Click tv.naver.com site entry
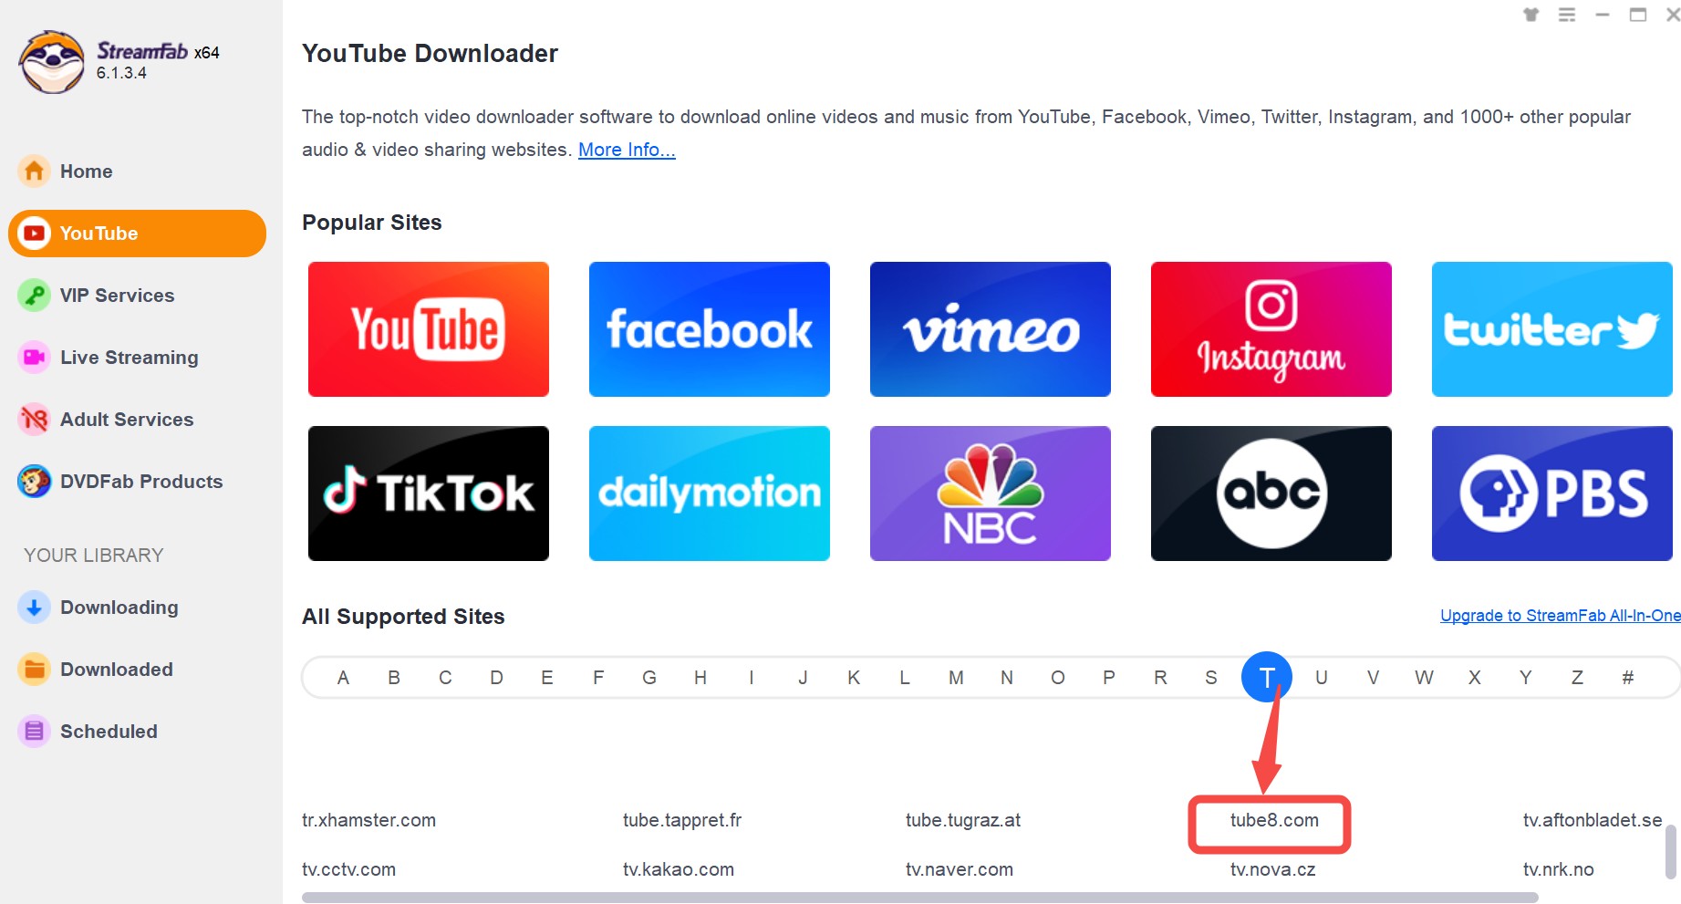Image resolution: width=1681 pixels, height=904 pixels. point(960,869)
